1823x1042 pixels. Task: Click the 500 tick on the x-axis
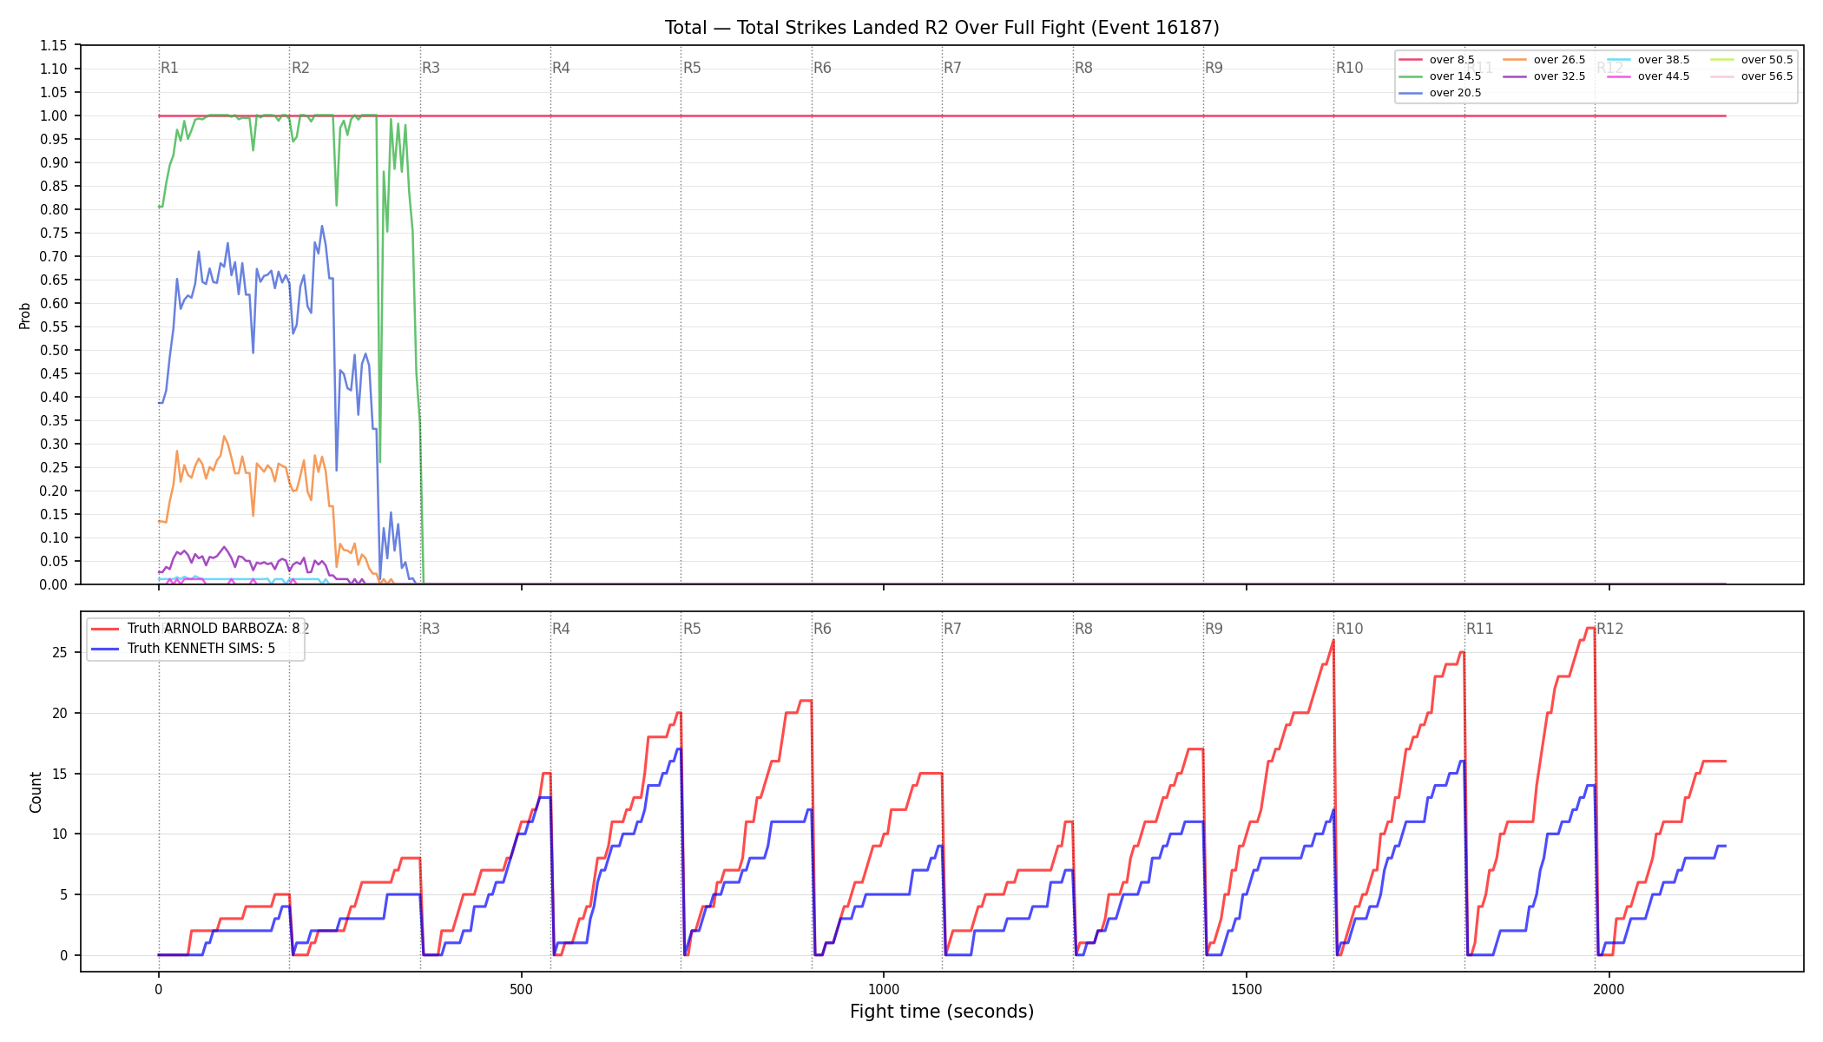(521, 989)
